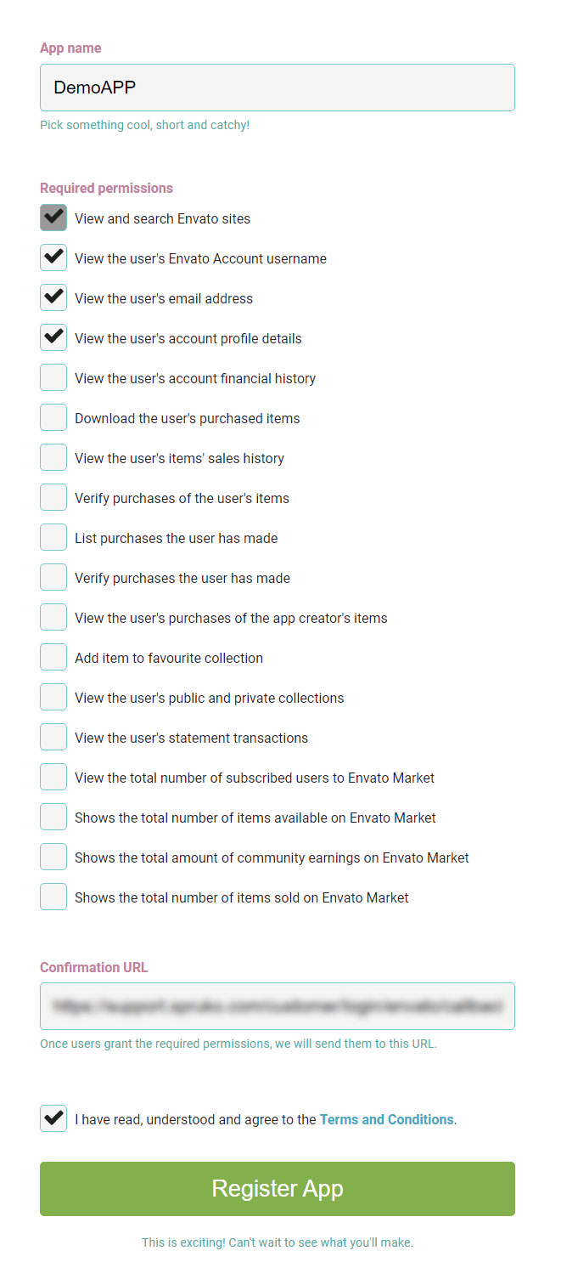Enable purchases of the app creator's items

[53, 618]
